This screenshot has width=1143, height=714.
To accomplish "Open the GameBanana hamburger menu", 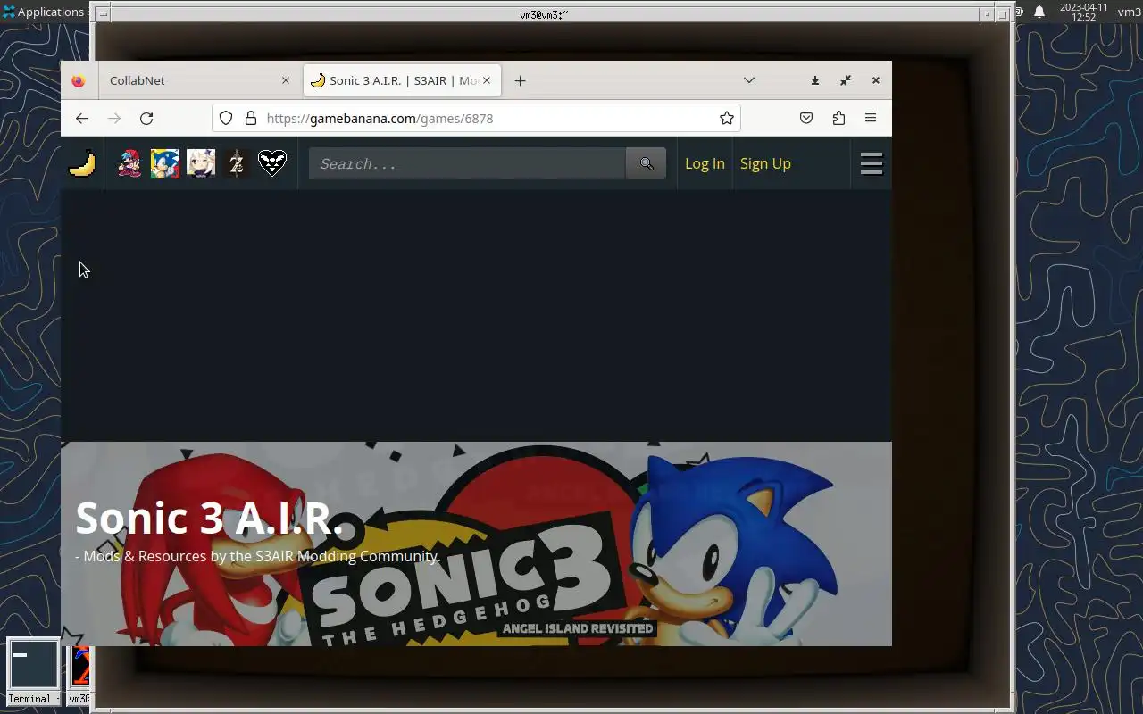I will coord(872,163).
